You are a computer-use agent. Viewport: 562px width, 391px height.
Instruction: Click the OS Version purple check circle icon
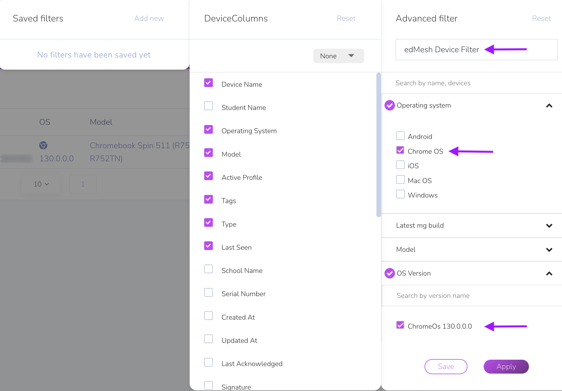(x=389, y=273)
